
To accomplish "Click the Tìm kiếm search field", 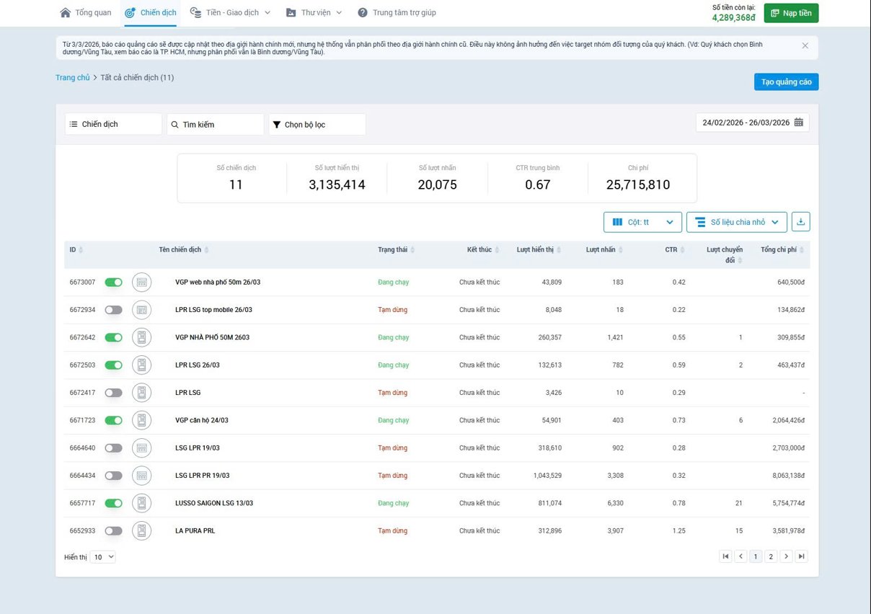I will [x=216, y=125].
